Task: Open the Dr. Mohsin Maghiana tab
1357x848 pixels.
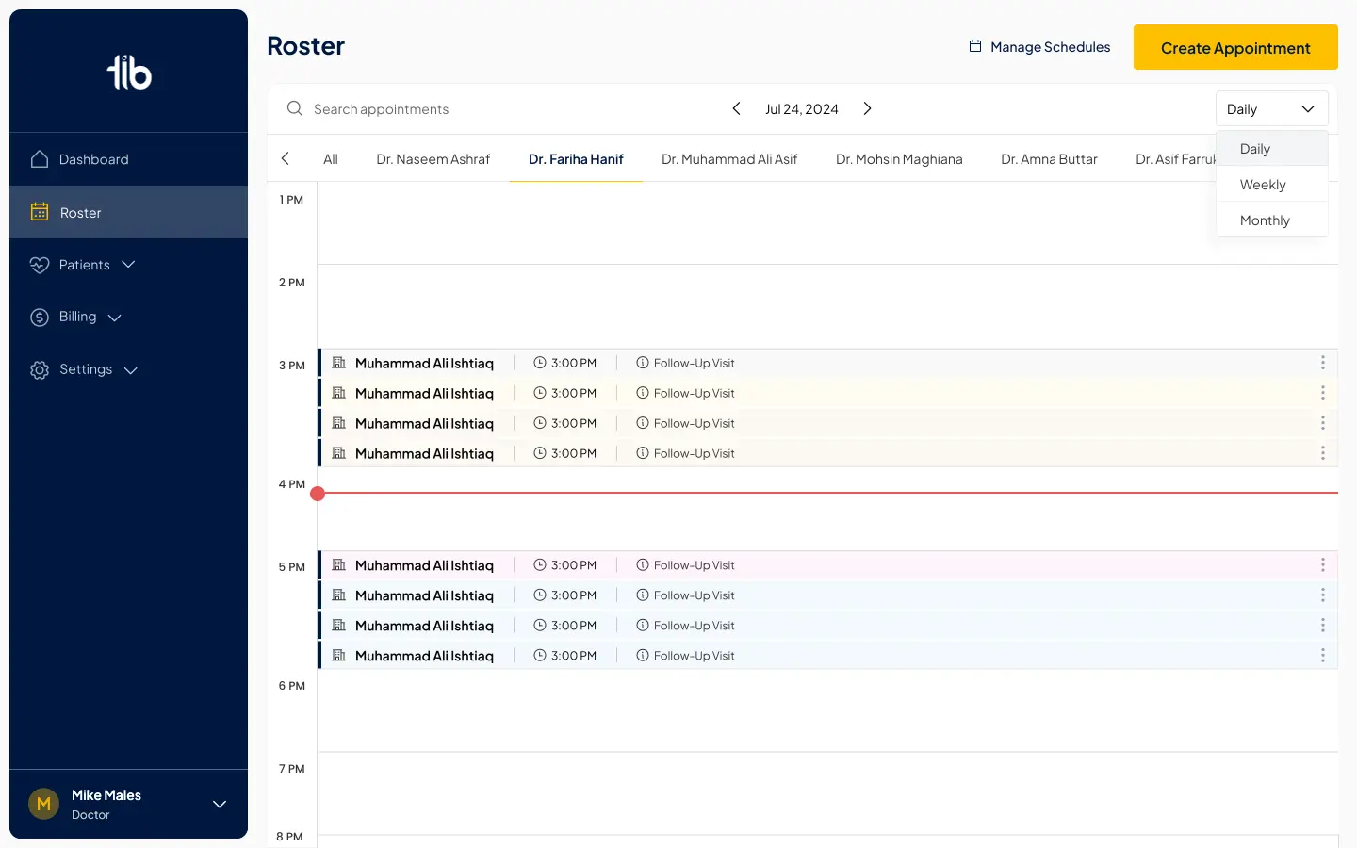Action: pos(899,159)
